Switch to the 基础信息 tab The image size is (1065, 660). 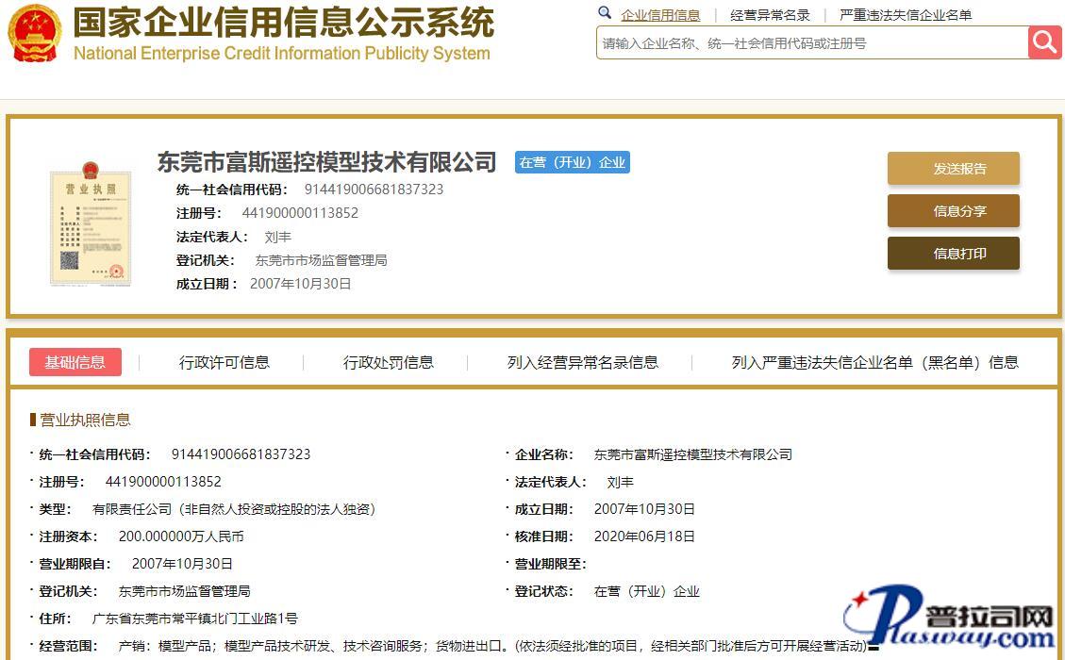tap(75, 362)
